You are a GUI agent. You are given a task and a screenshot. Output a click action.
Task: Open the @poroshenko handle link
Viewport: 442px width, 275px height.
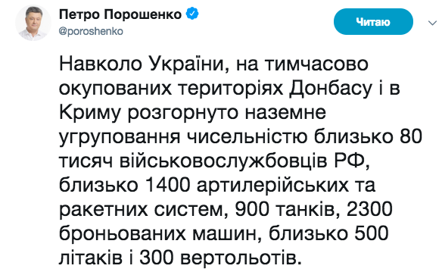click(x=91, y=31)
